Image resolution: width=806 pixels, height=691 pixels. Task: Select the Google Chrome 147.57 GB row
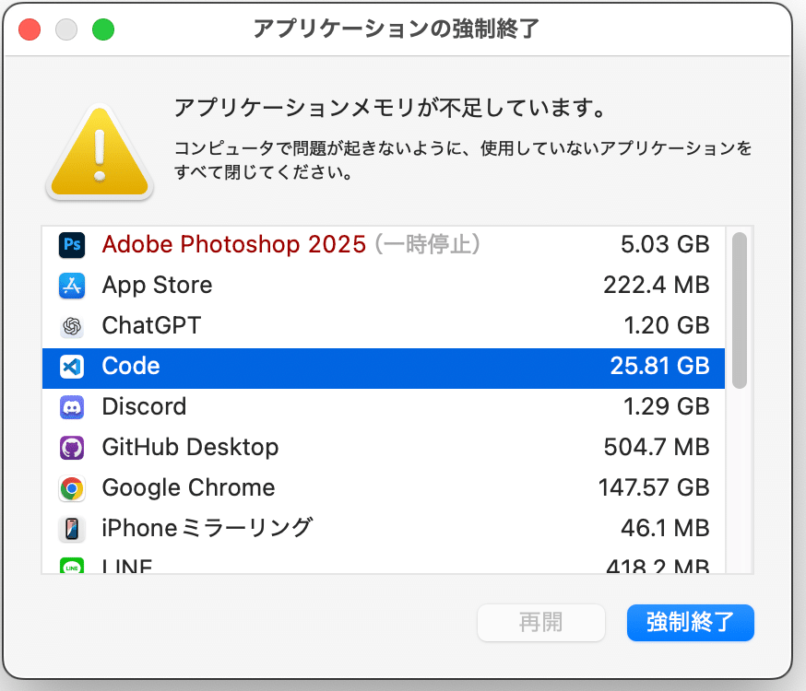[x=384, y=487]
